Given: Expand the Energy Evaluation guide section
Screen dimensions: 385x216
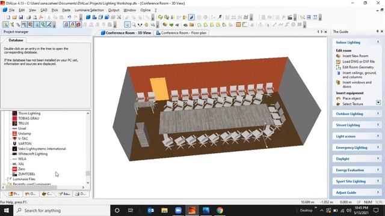Looking at the screenshot, I should coord(378,170).
